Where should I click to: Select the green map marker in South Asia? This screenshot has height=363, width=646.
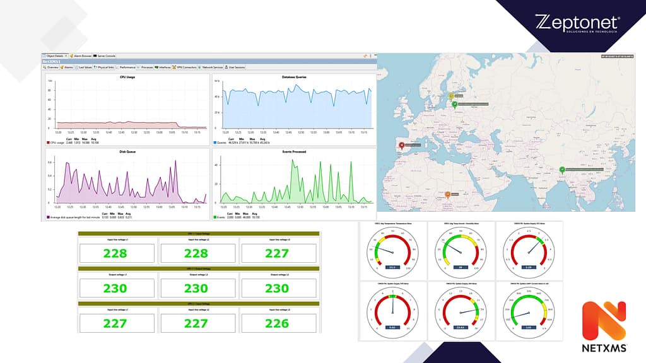561,169
